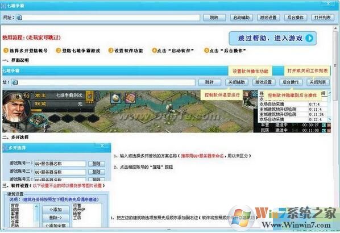Click 游戏设置 in the embedded example toolbar
Image resolution: width=340 pixels, height=233 pixels.
264,82
